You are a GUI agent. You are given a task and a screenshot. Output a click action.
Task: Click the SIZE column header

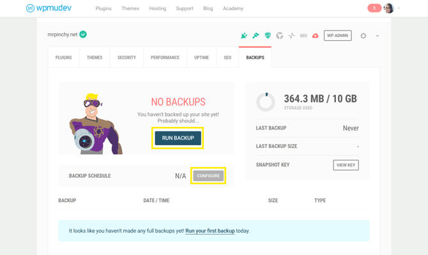273,201
